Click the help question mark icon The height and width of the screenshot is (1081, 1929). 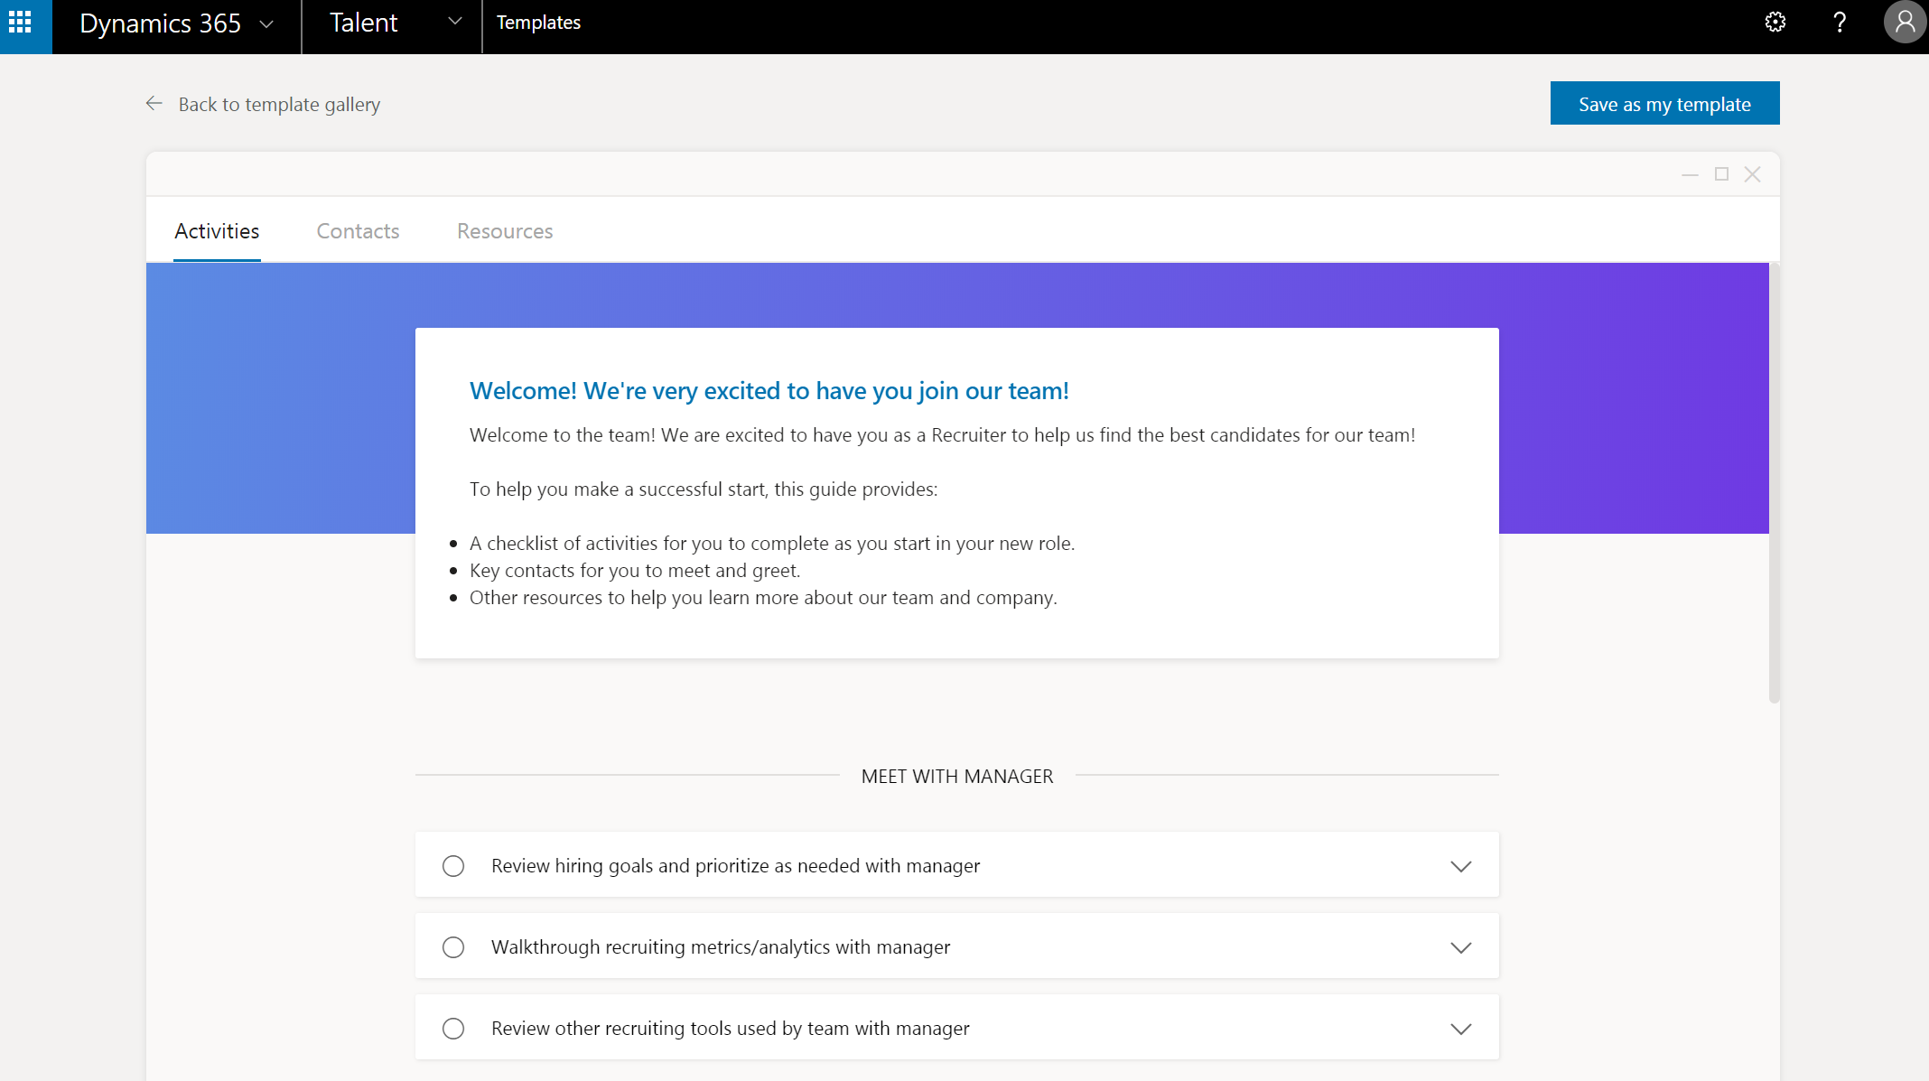point(1839,23)
